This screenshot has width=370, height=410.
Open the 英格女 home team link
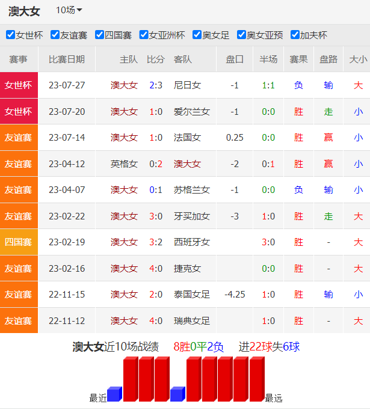pos(124,164)
